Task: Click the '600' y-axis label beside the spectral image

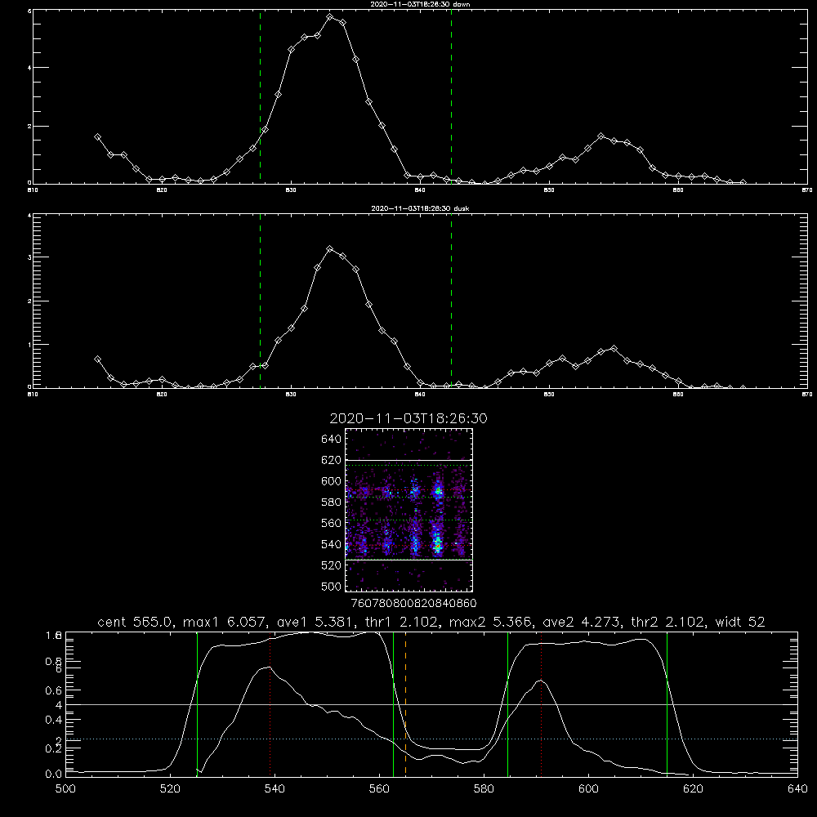Action: [x=332, y=481]
